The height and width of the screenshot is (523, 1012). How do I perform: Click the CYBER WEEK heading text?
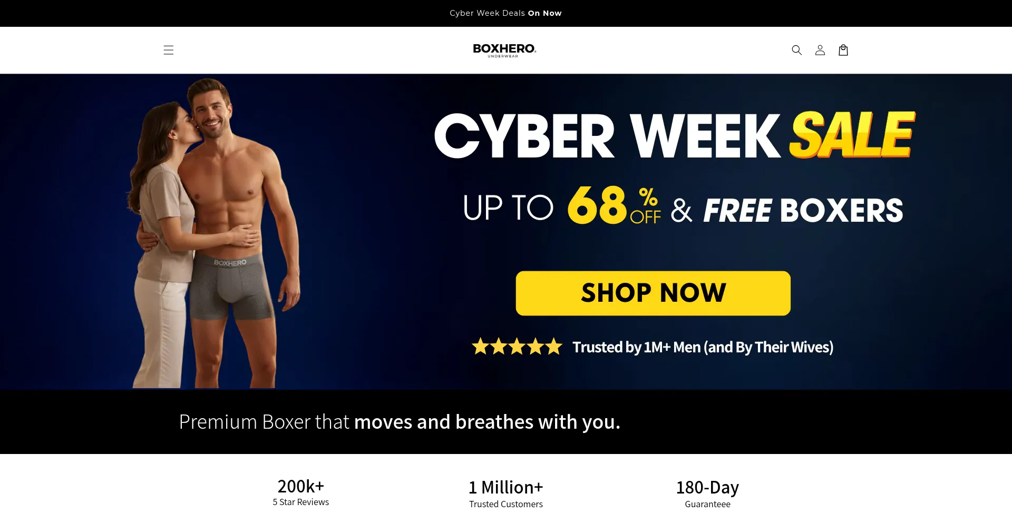[x=607, y=136]
